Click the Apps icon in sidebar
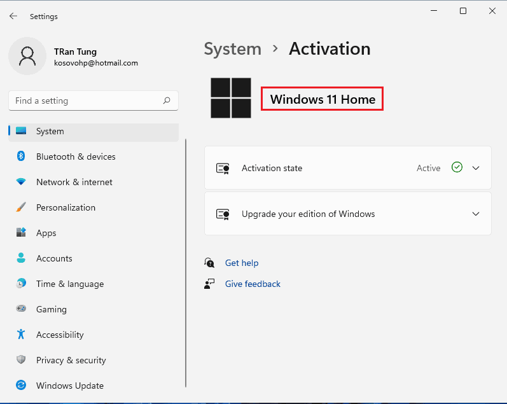Screen dimensions: 507x404 [21, 233]
